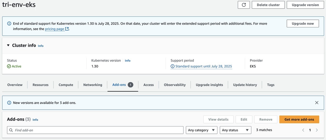Open the Networking tab
Screen dimensions: 326x140
point(93,85)
